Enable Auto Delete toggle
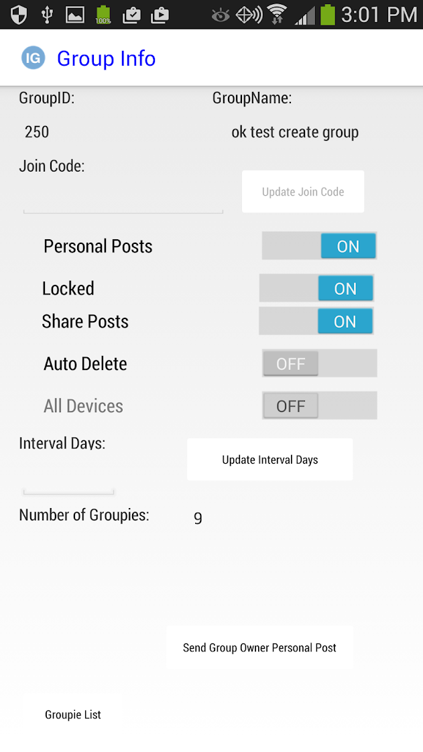The width and height of the screenshot is (423, 752). pos(319,364)
